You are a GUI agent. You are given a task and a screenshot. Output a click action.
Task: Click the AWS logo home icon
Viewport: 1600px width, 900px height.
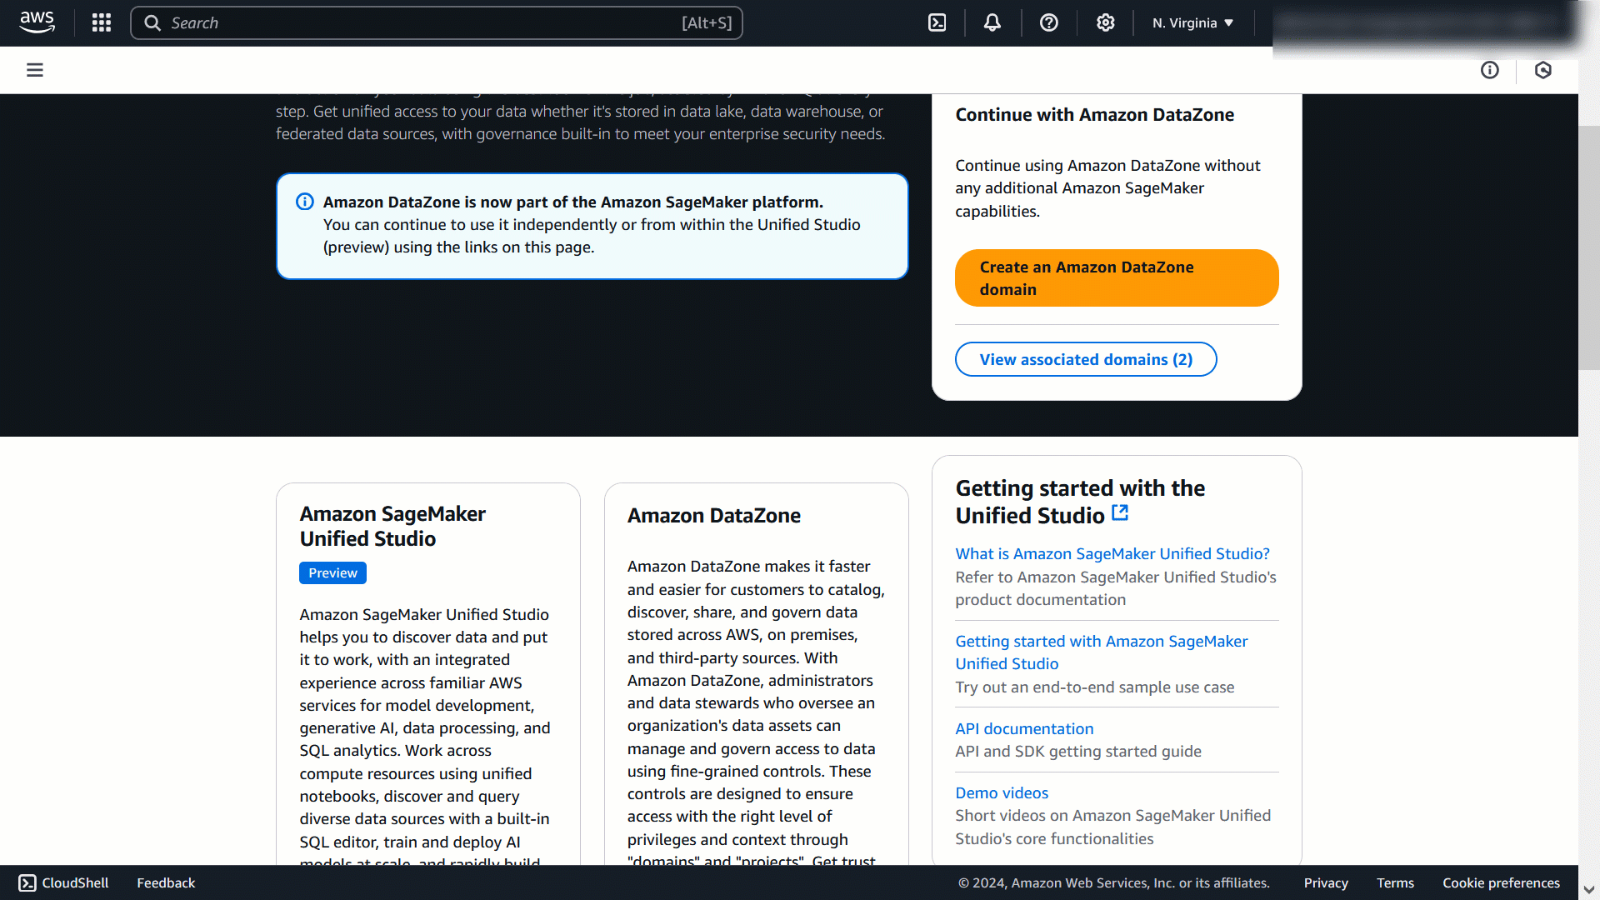point(37,22)
